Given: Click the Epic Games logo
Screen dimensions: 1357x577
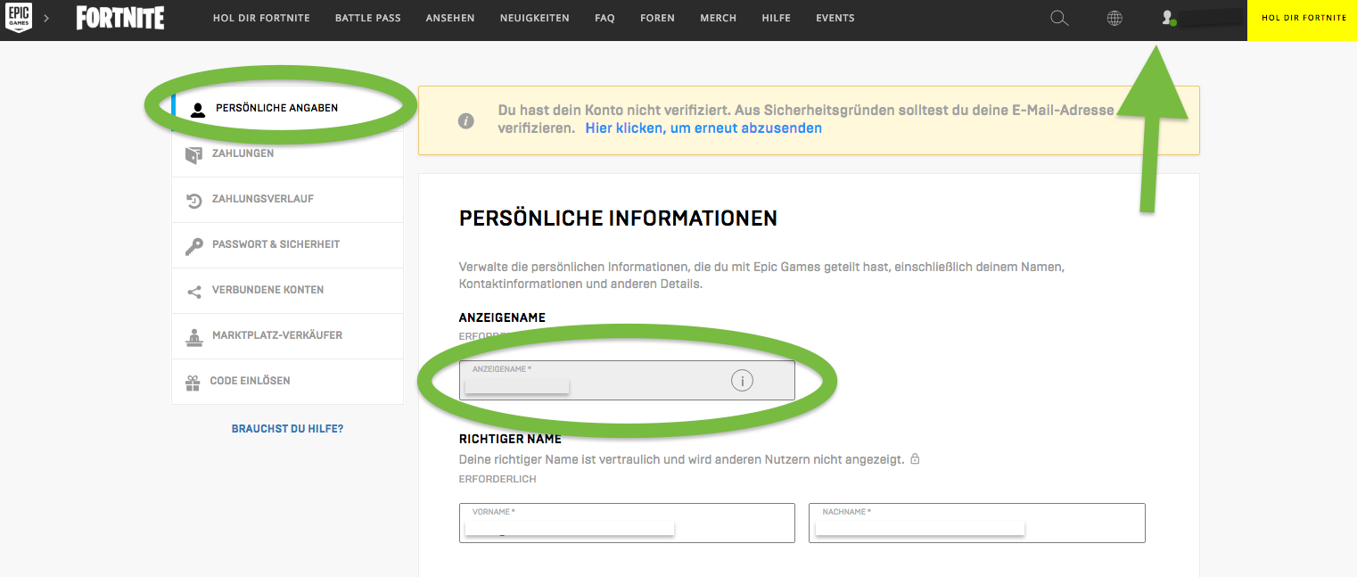Looking at the screenshot, I should pos(19,18).
